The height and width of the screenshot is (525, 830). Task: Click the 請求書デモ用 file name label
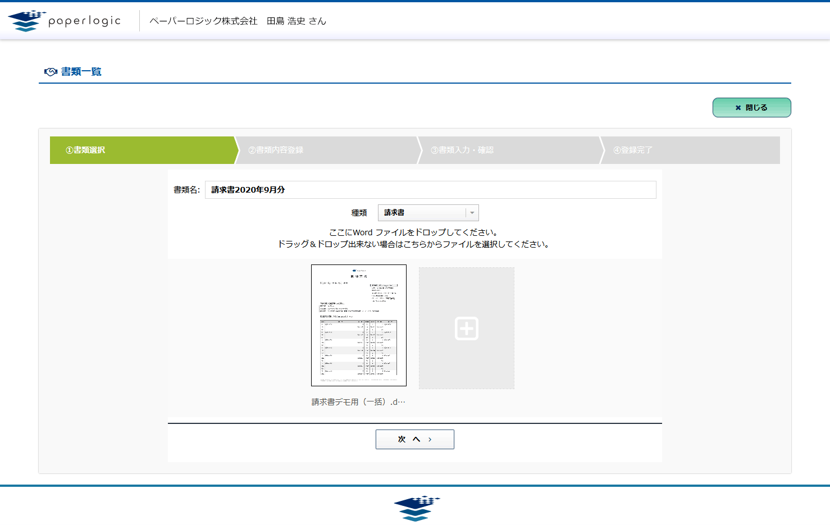click(x=358, y=402)
